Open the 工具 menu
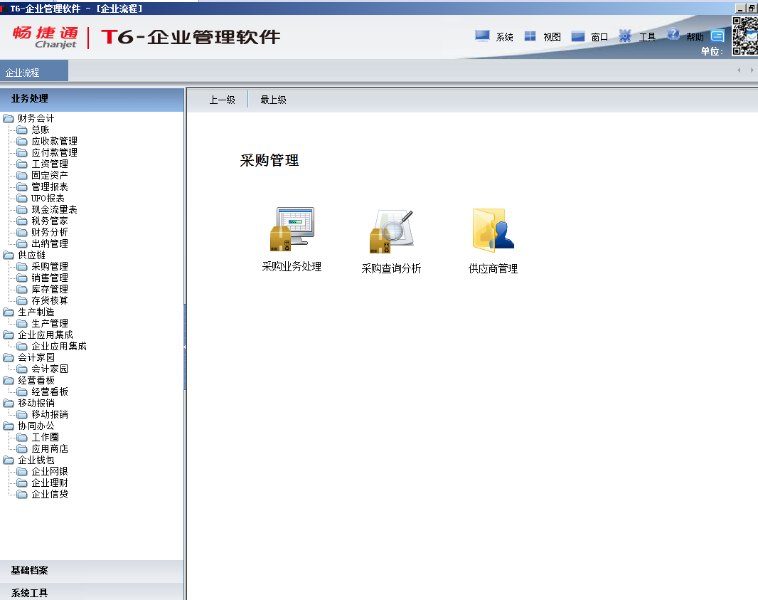758x600 pixels. pyautogui.click(x=637, y=37)
